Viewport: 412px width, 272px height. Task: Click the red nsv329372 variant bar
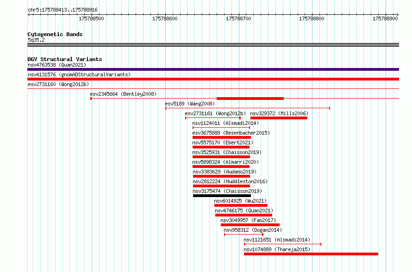(279, 118)
